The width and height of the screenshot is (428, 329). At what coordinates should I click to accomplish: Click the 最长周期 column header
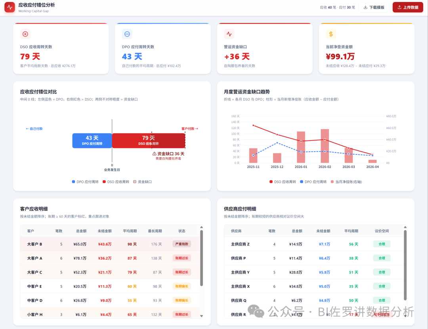(x=155, y=231)
